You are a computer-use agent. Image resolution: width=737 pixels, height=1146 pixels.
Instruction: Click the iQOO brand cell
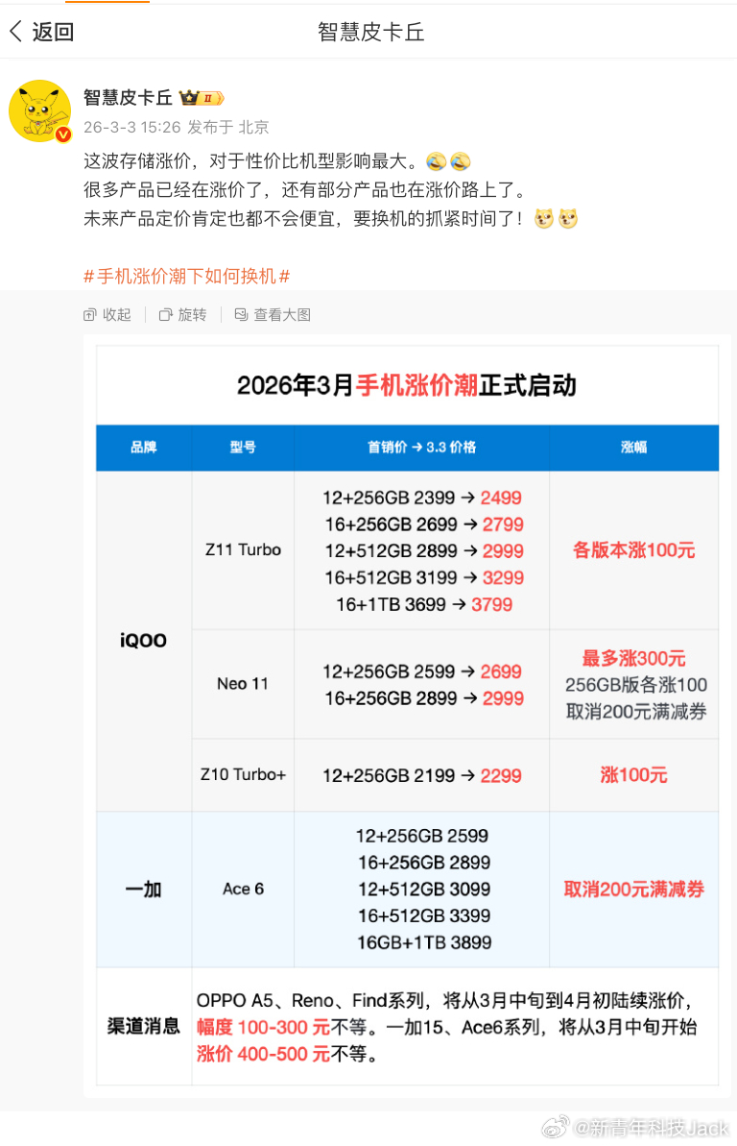pyautogui.click(x=144, y=640)
